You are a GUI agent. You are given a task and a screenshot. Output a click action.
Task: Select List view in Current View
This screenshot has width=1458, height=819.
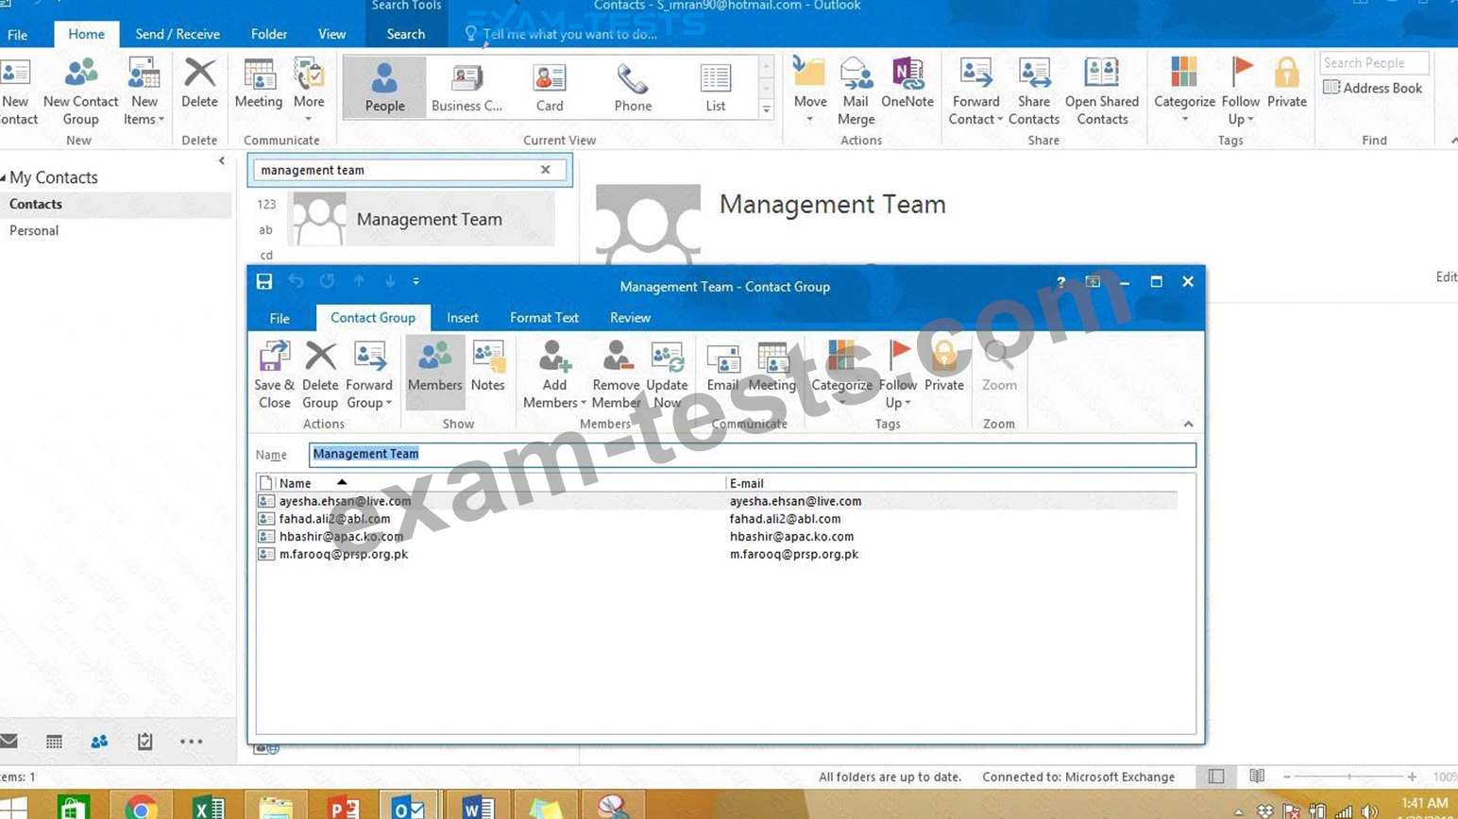pos(716,87)
